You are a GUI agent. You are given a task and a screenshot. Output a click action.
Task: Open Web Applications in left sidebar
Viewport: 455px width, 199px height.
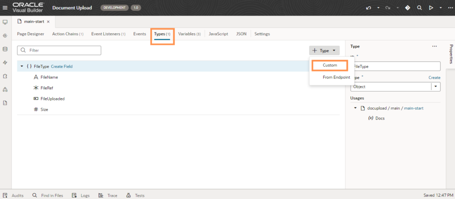[5, 22]
